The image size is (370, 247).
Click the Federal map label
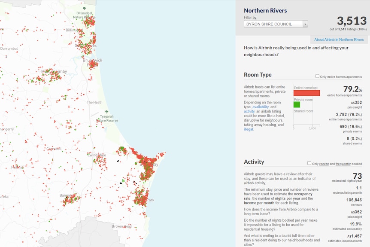coord(18,167)
